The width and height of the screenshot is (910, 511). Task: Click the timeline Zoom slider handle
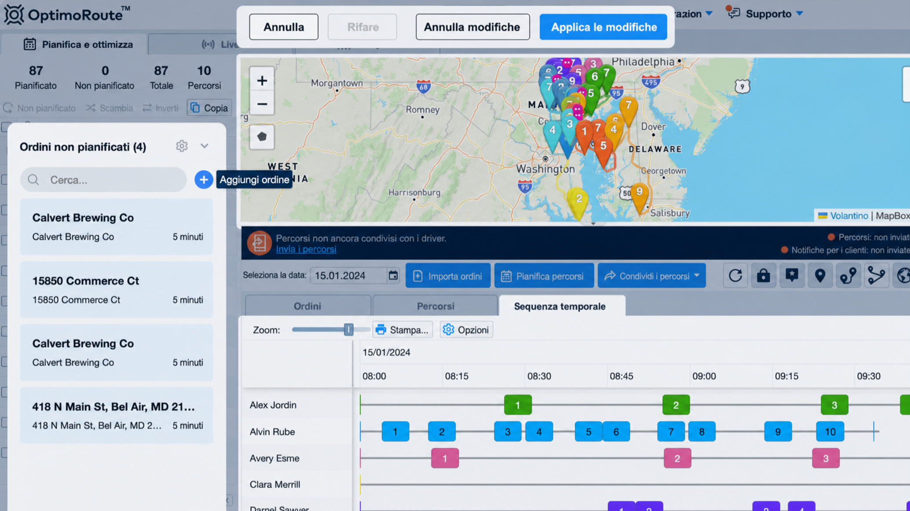(x=348, y=329)
